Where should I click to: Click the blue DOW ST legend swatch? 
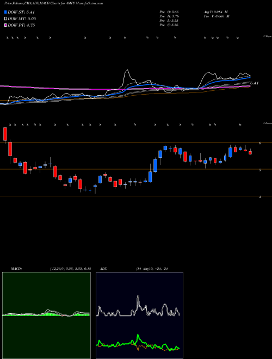point(5,12)
